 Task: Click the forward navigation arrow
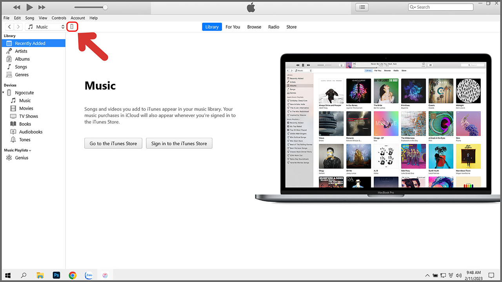click(x=18, y=27)
